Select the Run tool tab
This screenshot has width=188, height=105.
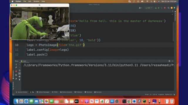pyautogui.click(x=32, y=92)
